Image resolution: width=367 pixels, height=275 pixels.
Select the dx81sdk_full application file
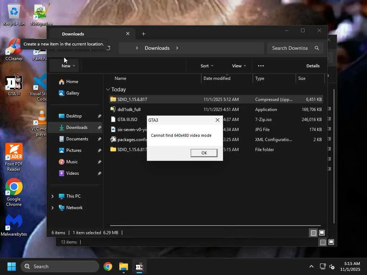point(216,110)
